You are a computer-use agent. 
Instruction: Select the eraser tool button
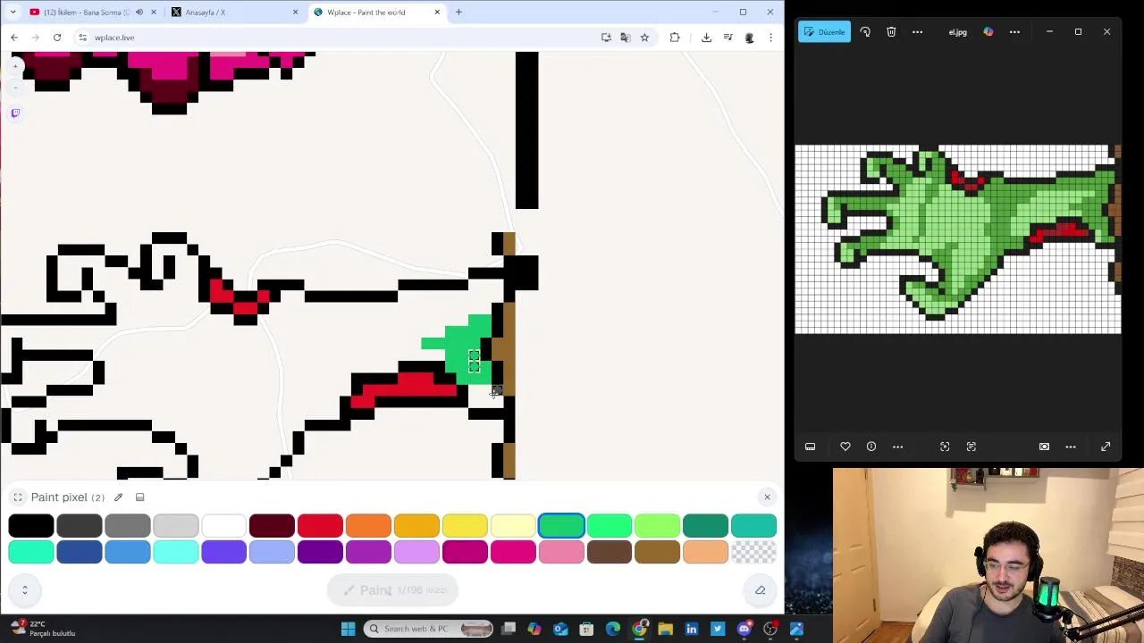pyautogui.click(x=761, y=590)
